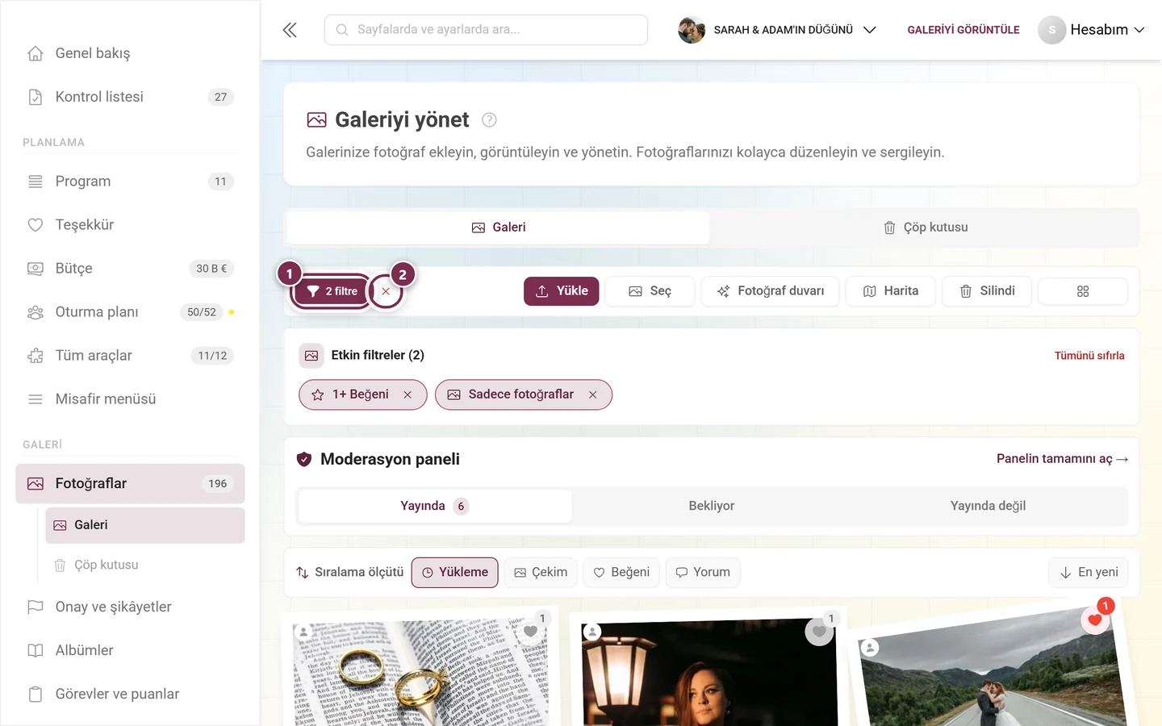1162x726 pixels.
Task: Toggle red heart on the road couple photo
Action: point(1094,620)
